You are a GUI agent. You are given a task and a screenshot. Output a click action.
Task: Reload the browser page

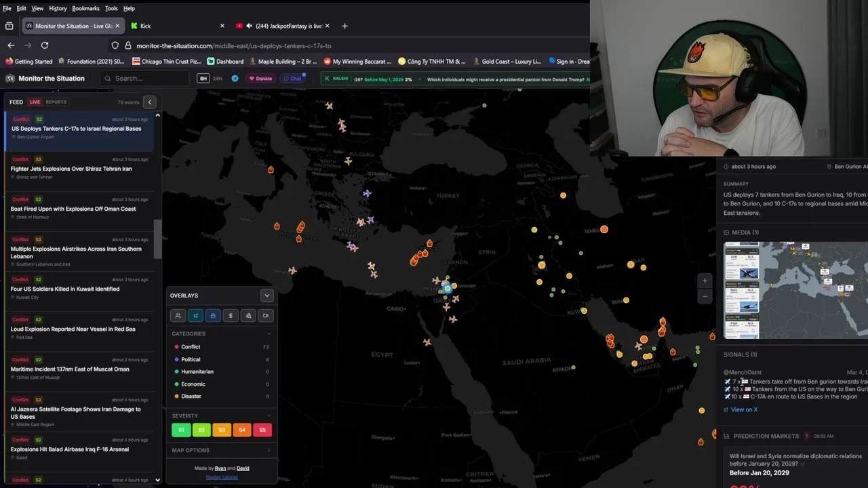pyautogui.click(x=45, y=45)
